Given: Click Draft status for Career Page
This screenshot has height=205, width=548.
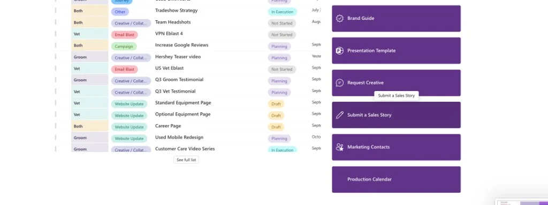Looking at the screenshot, I should coord(276,127).
